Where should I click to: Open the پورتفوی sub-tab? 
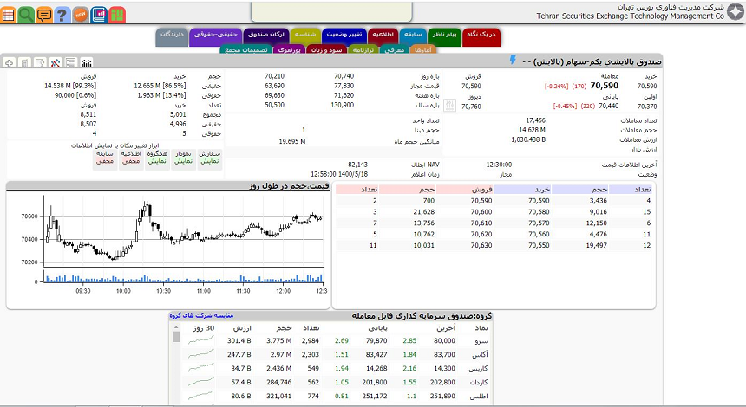[291, 50]
